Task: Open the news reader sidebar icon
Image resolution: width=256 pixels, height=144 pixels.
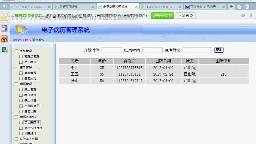Action: coord(4,28)
